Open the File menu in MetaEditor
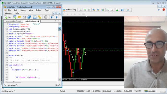Viewport: 167px width, 94px height. click(x=10, y=10)
